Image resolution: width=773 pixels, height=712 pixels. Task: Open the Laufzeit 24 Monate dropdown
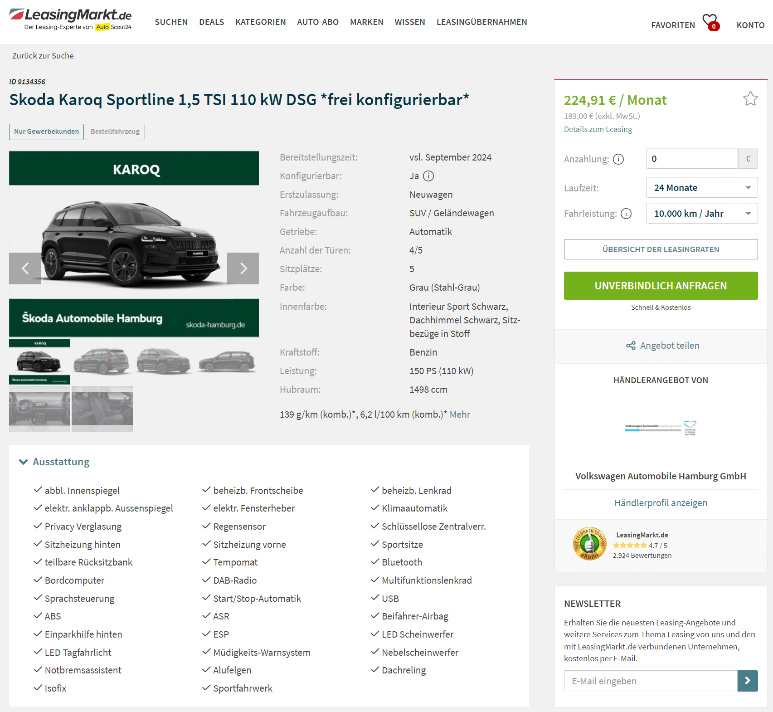(x=702, y=188)
